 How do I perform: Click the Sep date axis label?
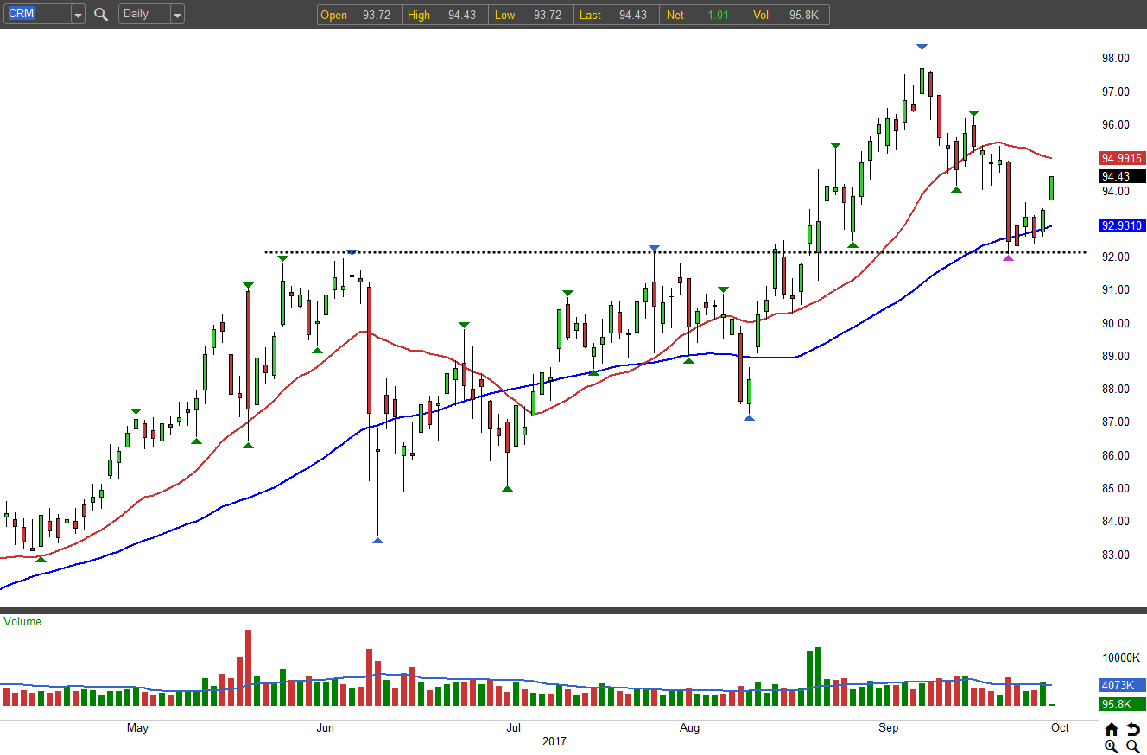point(889,727)
